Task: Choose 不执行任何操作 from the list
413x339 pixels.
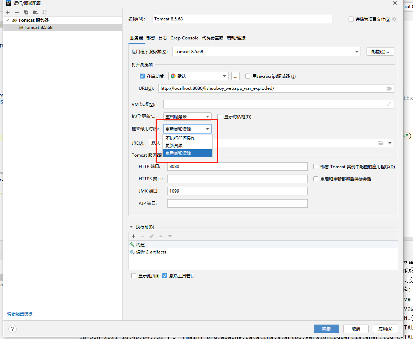Action: click(x=187, y=138)
